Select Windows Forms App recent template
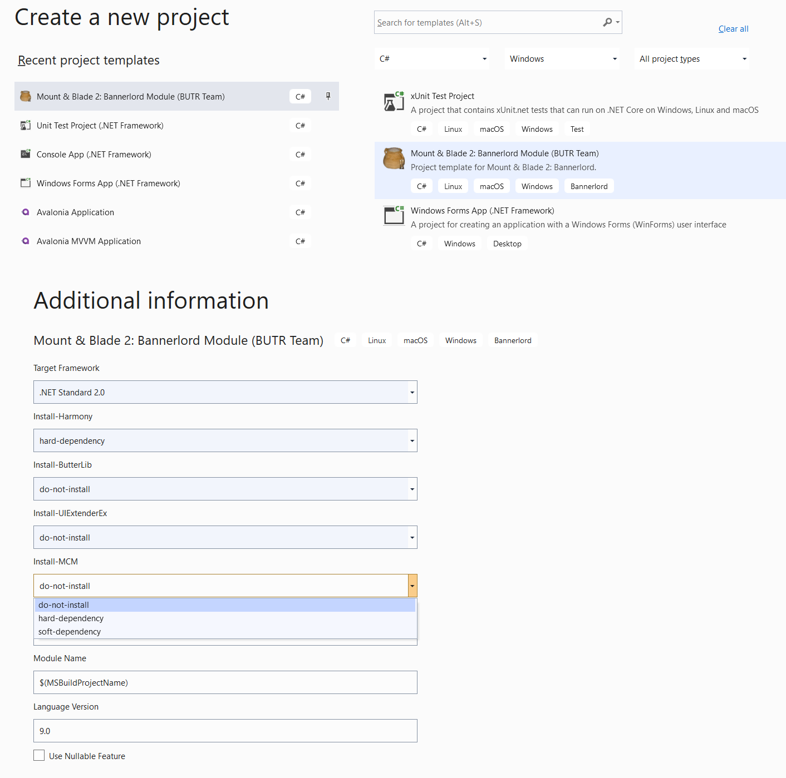Image resolution: width=786 pixels, height=778 pixels. point(176,183)
